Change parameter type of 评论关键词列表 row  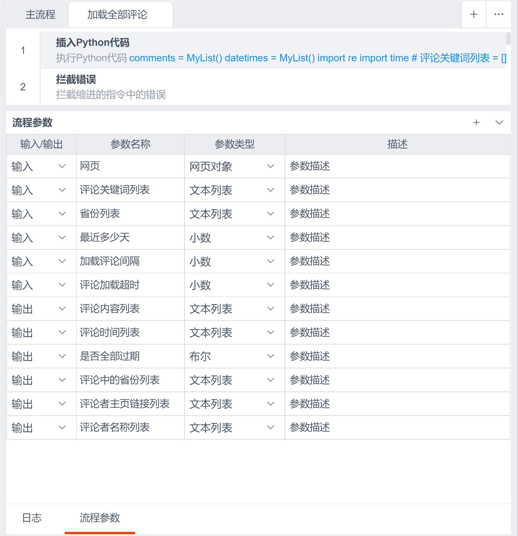pyautogui.click(x=232, y=190)
